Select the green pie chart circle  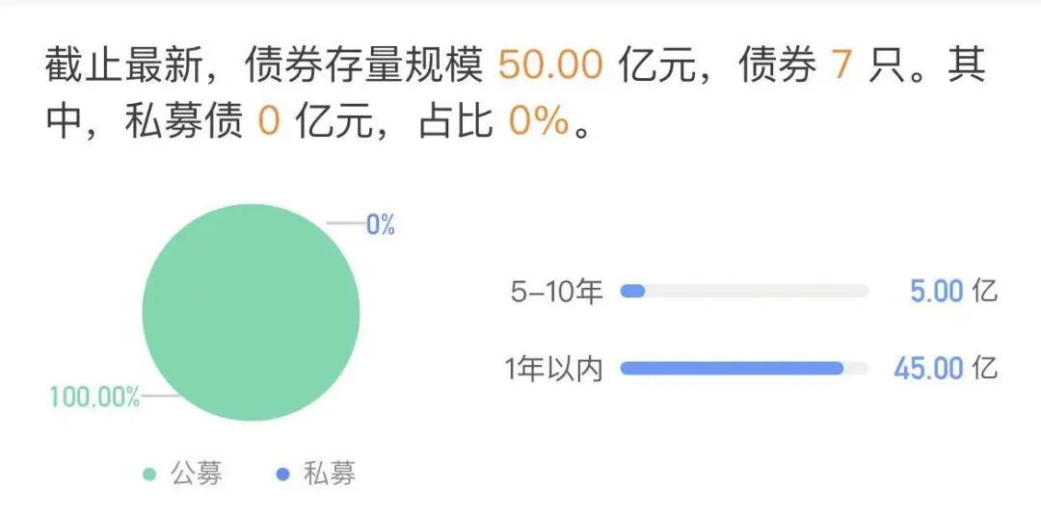[x=251, y=312]
